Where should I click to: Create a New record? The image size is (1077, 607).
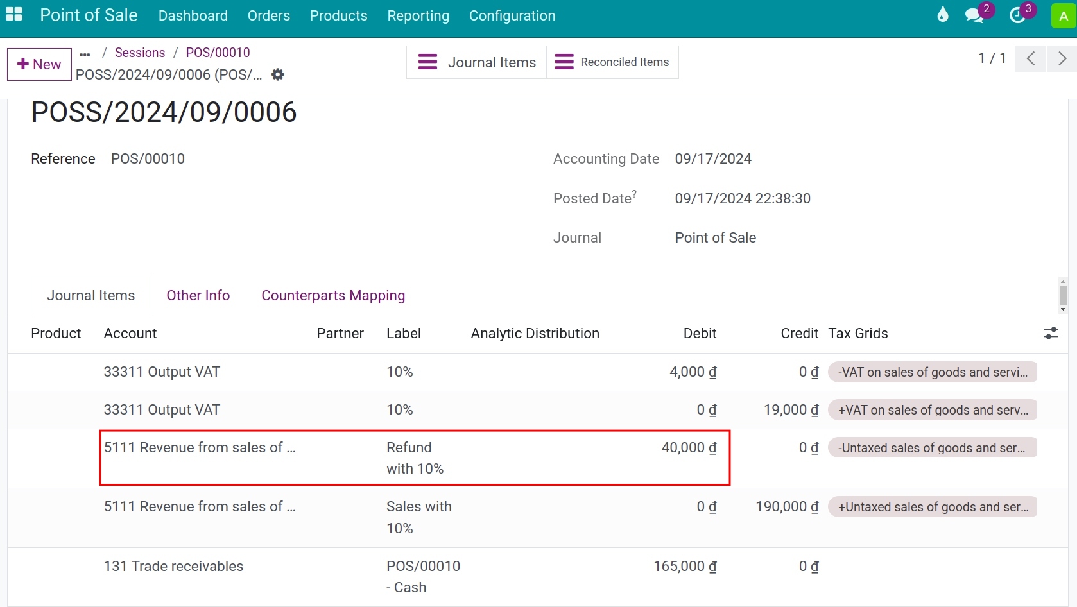tap(39, 64)
